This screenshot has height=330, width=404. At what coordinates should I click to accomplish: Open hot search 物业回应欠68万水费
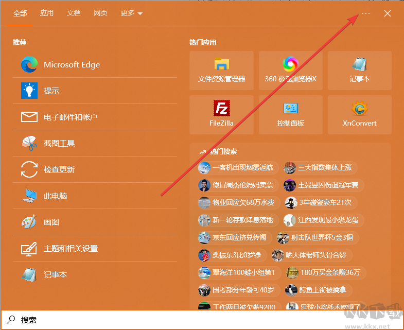click(x=239, y=203)
